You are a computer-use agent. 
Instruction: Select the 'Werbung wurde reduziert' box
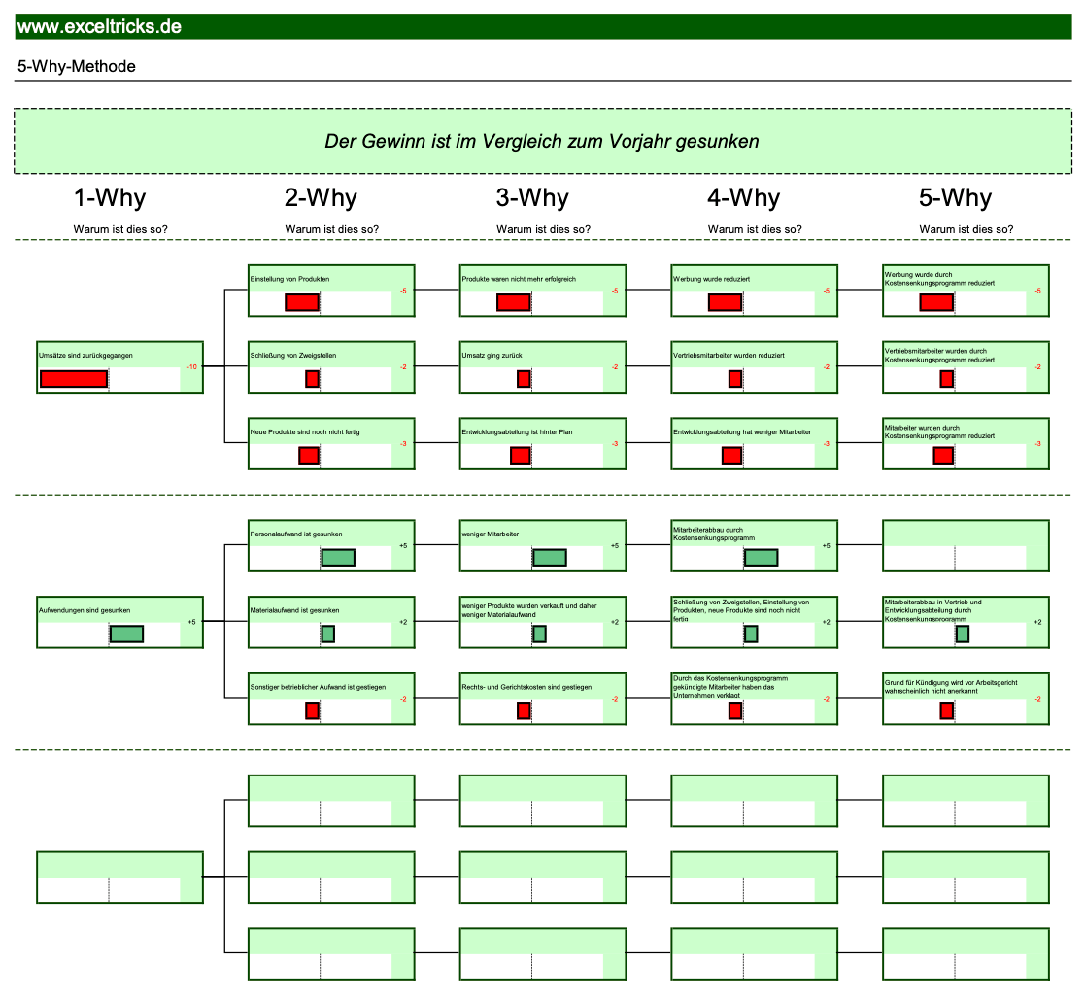(754, 291)
